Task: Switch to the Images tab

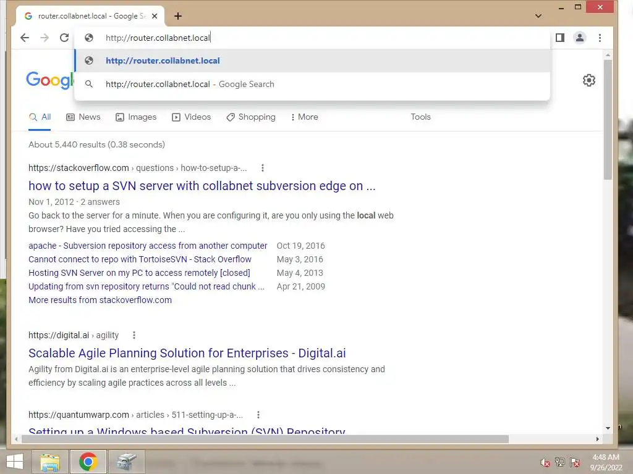Action: pyautogui.click(x=136, y=117)
